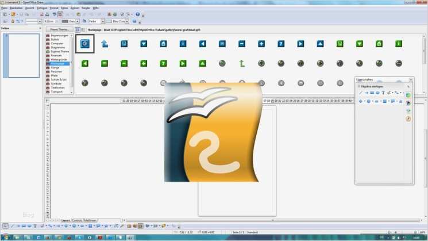
Task: Select the Homepage gallery theme
Action: point(57,63)
